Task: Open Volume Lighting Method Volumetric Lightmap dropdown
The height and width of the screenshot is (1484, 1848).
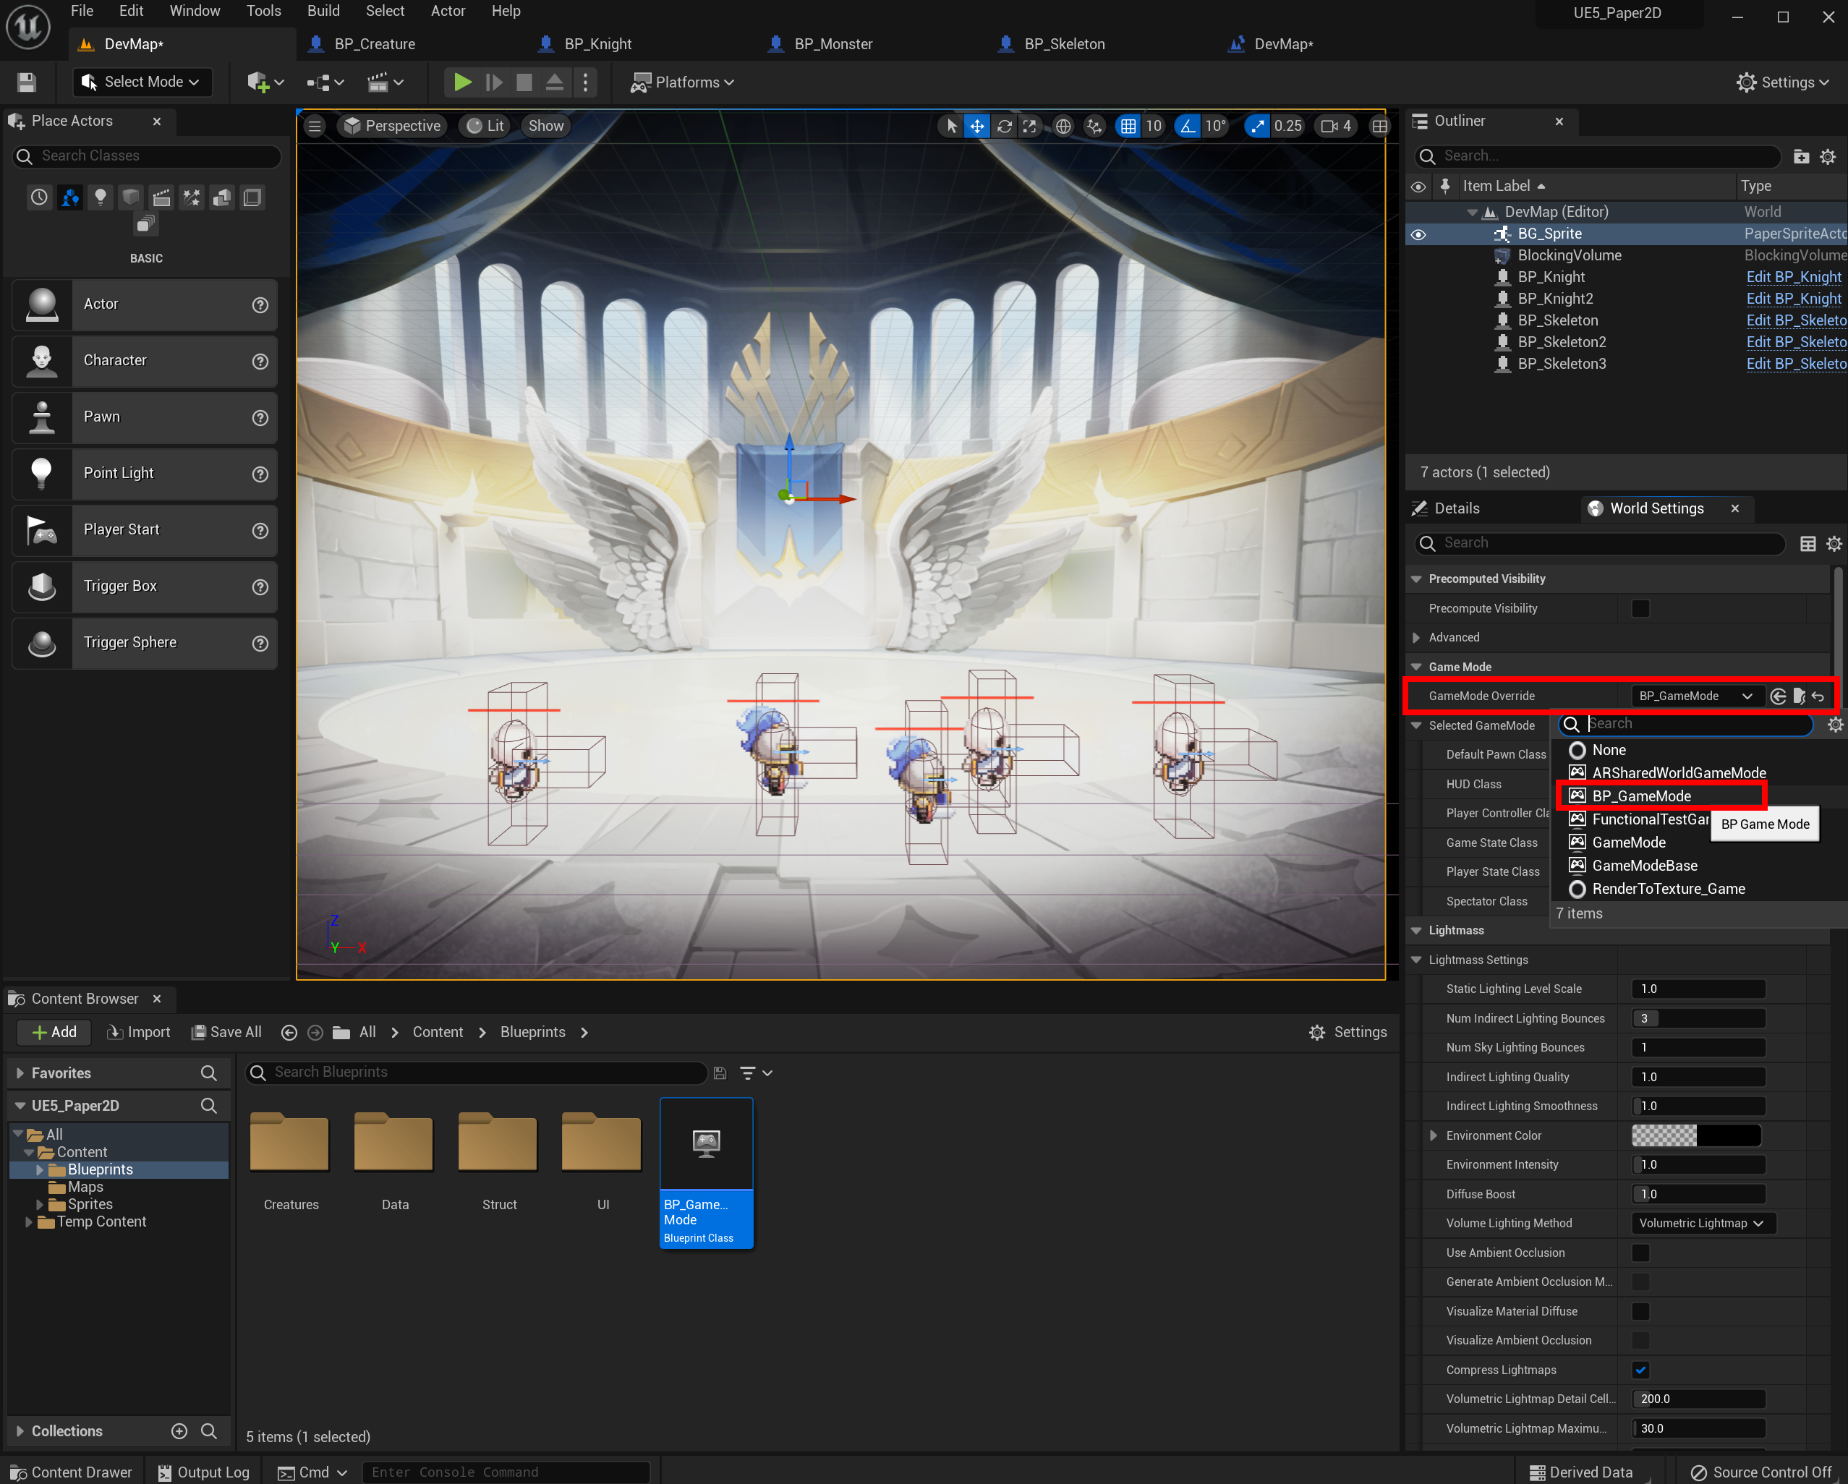Action: tap(1703, 1223)
